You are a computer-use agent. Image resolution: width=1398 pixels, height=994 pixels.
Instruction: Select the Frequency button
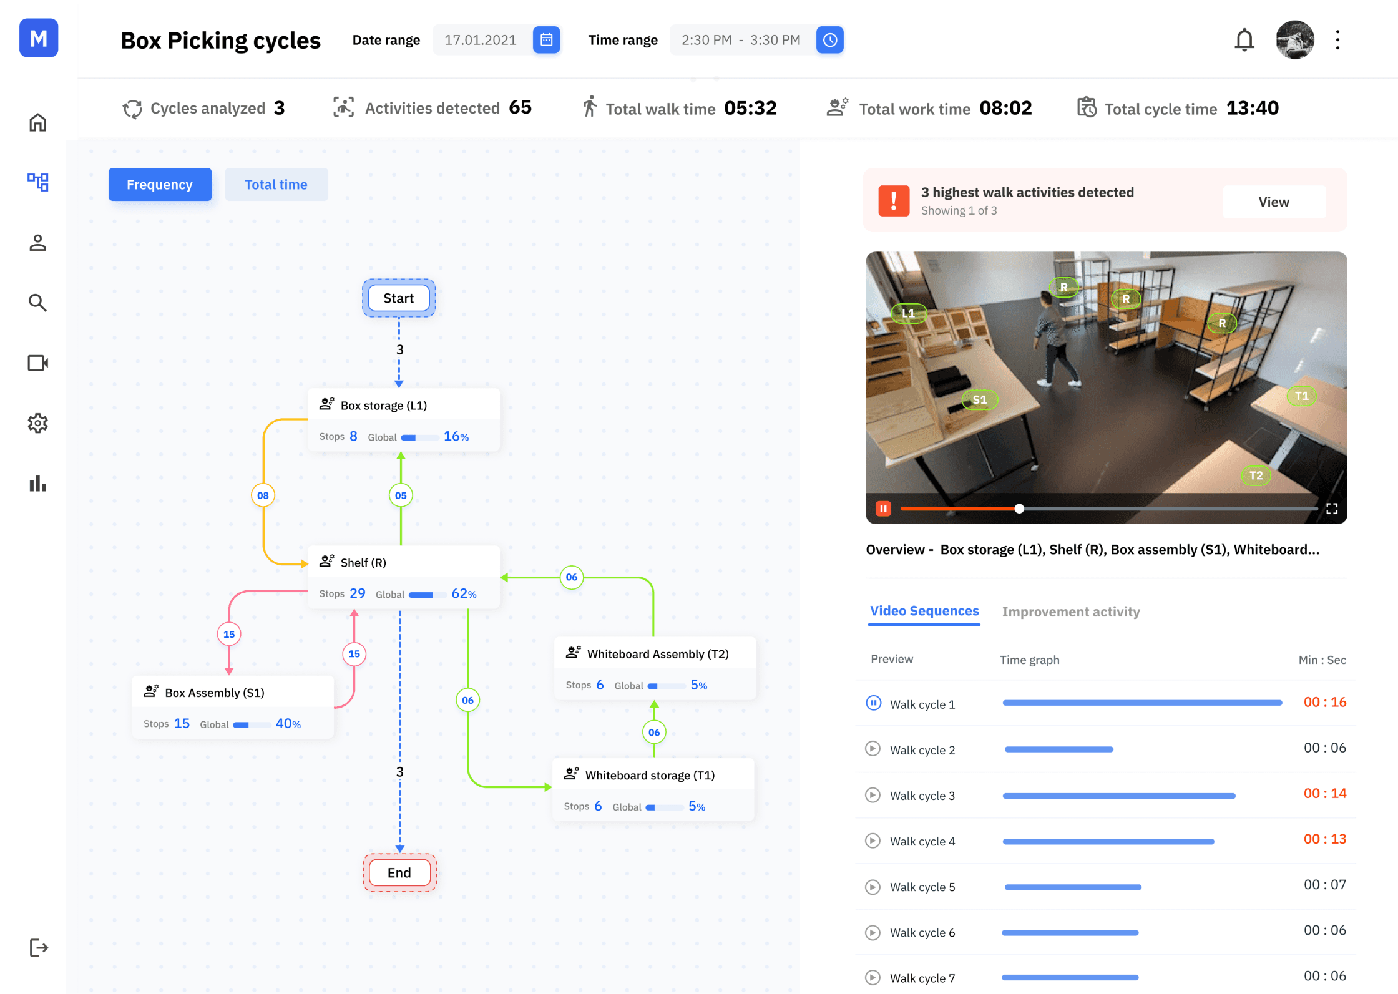click(x=160, y=185)
